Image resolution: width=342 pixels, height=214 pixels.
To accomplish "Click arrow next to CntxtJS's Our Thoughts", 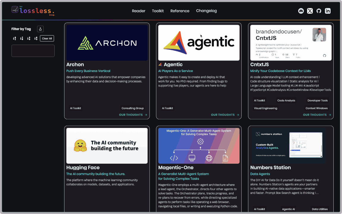I will [x=330, y=115].
